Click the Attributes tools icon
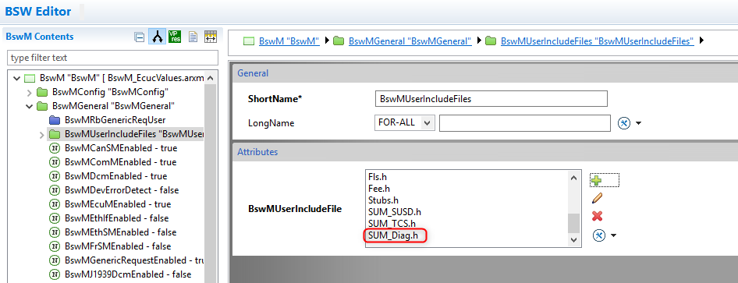This screenshot has height=283, width=738. point(598,235)
